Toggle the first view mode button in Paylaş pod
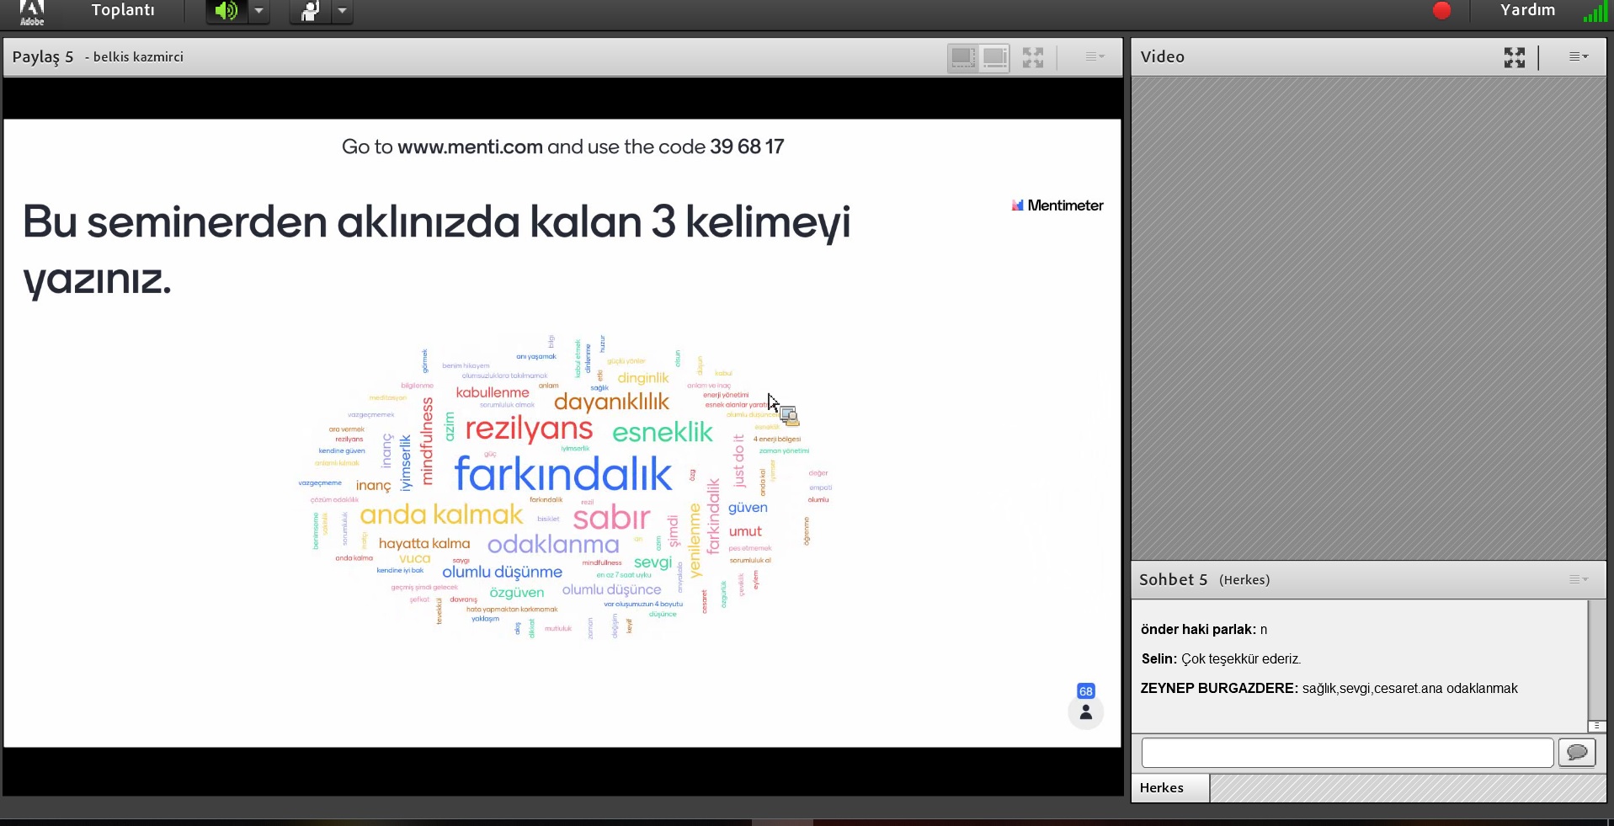Screen dimensions: 1614x826 tap(963, 57)
